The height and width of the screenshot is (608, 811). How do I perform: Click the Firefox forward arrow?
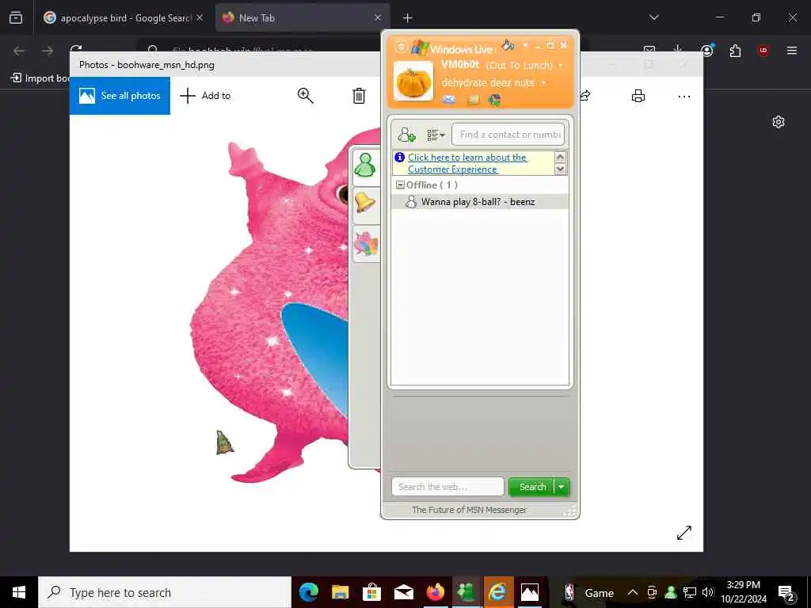[x=47, y=51]
